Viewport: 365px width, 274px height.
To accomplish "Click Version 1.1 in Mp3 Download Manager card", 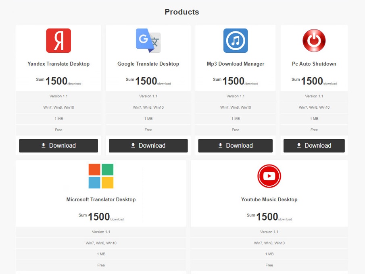I will pyautogui.click(x=236, y=96).
